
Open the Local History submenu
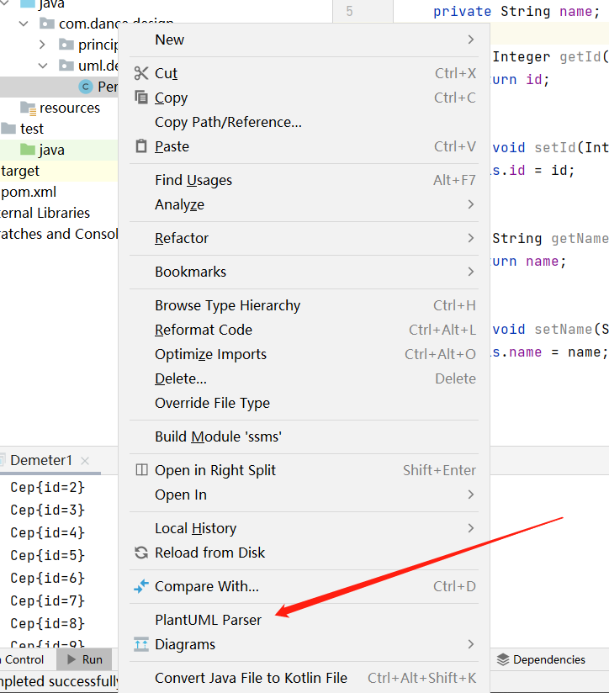point(304,527)
